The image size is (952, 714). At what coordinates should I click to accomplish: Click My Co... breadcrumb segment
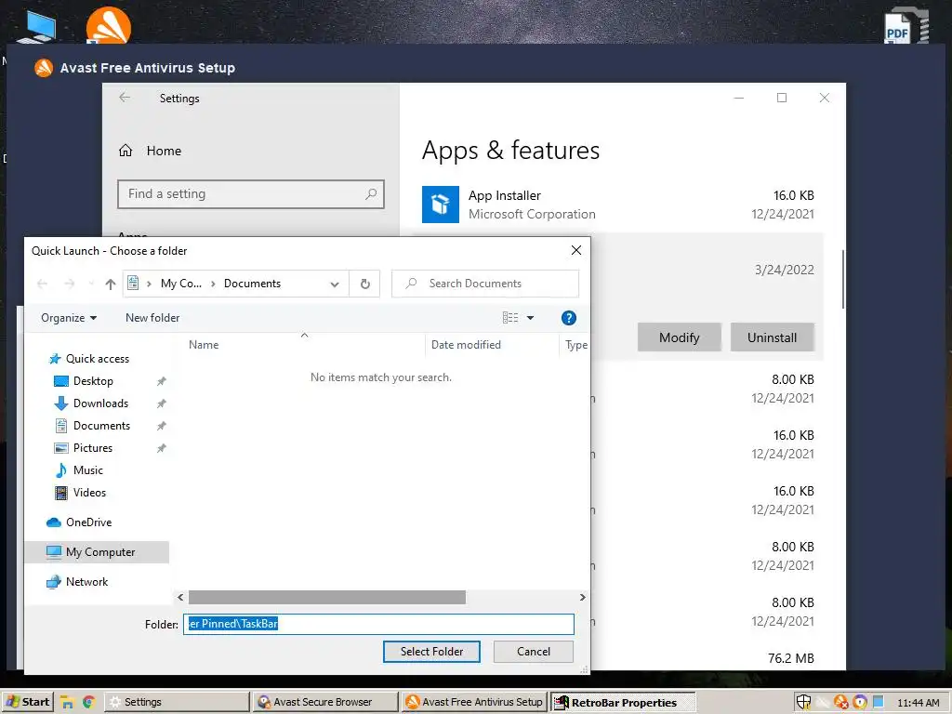coord(181,284)
